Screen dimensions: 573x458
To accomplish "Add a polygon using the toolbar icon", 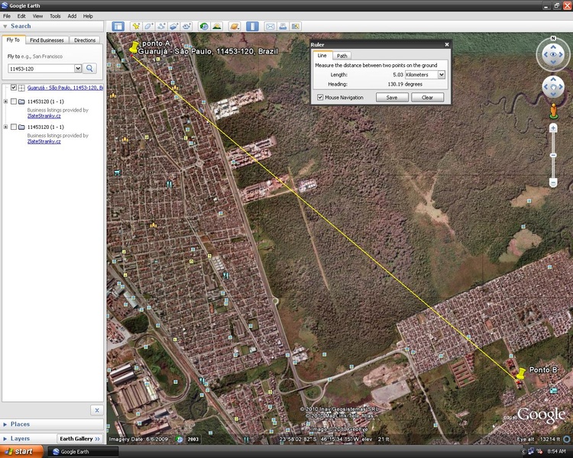I will 149,26.
